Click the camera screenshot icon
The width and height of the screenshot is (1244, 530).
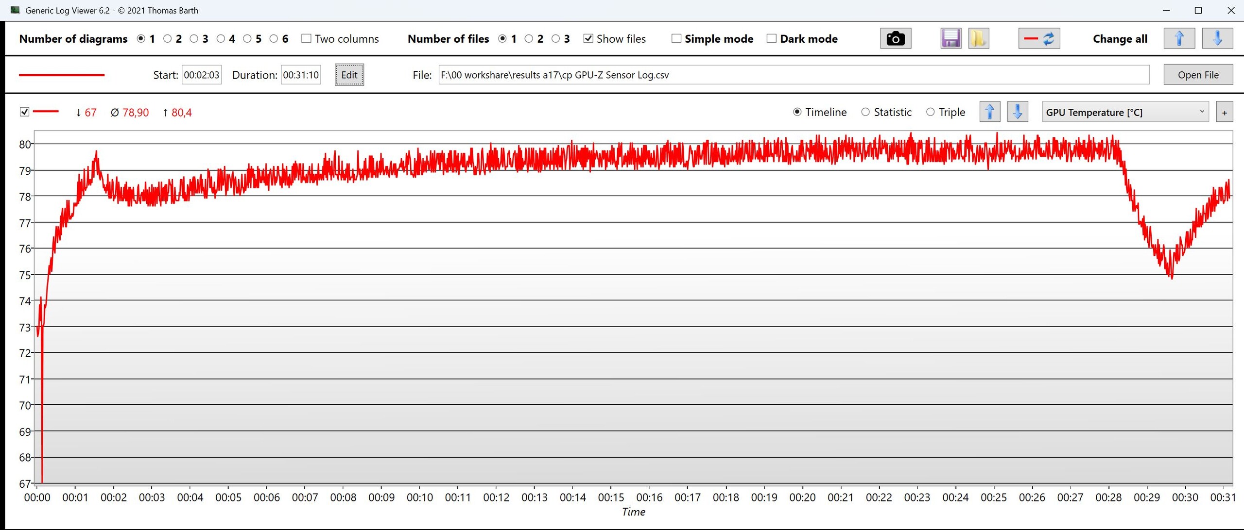click(895, 38)
